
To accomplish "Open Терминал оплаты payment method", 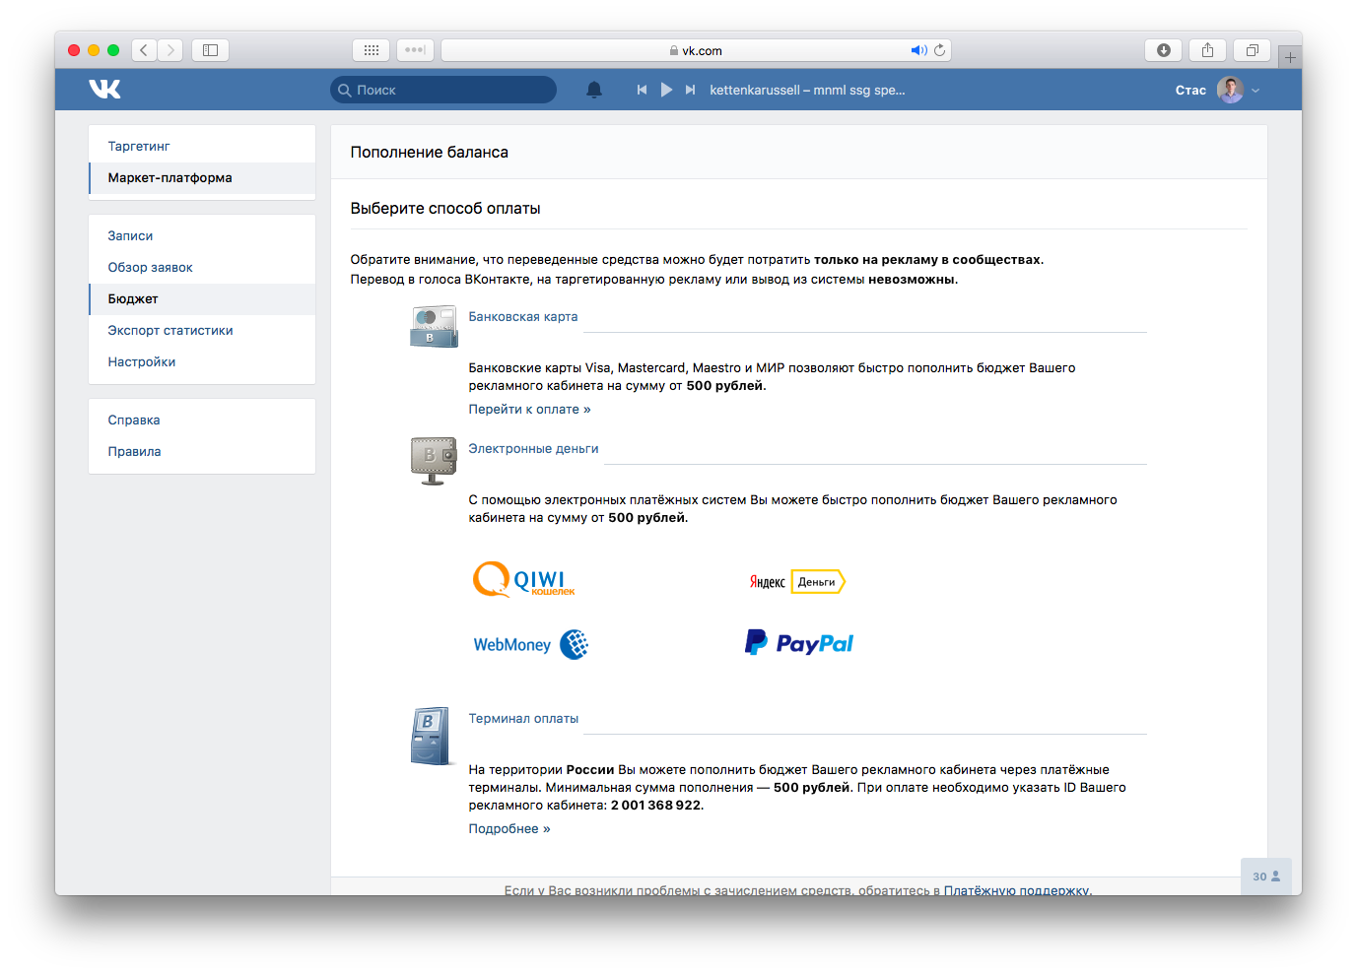I will coord(523,718).
